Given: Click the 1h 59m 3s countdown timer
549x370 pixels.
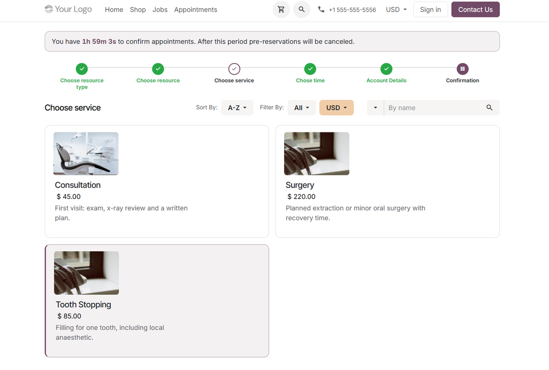Looking at the screenshot, I should click(x=99, y=41).
